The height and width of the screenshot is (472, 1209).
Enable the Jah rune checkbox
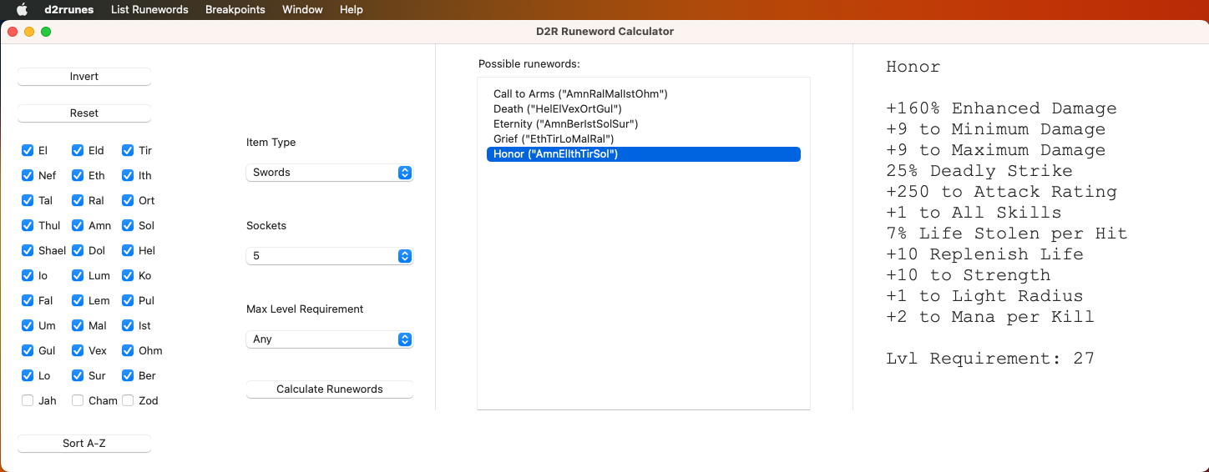click(x=28, y=401)
